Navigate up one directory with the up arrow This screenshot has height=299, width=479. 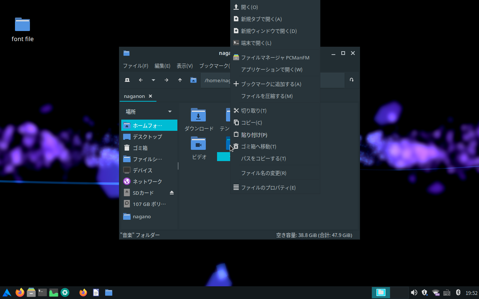click(x=180, y=80)
